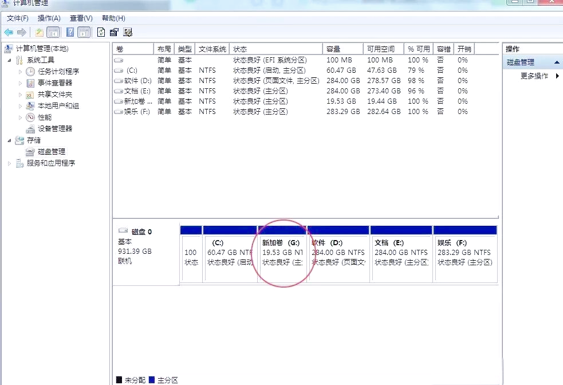563x385 pixels.
Task: Expand the 本地用户和组 node arrow
Action: [x=20, y=106]
